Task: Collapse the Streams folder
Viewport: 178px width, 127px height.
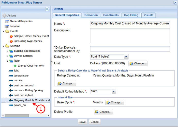Action: click(x=3, y=46)
